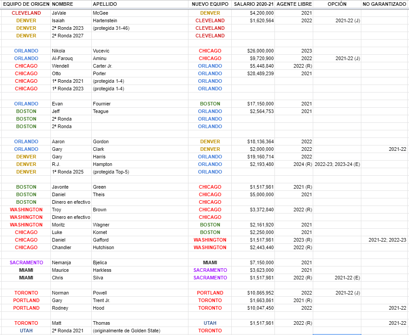
Task: Click the Gafford surname cell
Action: click(x=140, y=240)
